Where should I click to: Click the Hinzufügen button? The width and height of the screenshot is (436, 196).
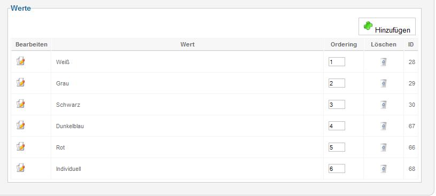(x=387, y=26)
